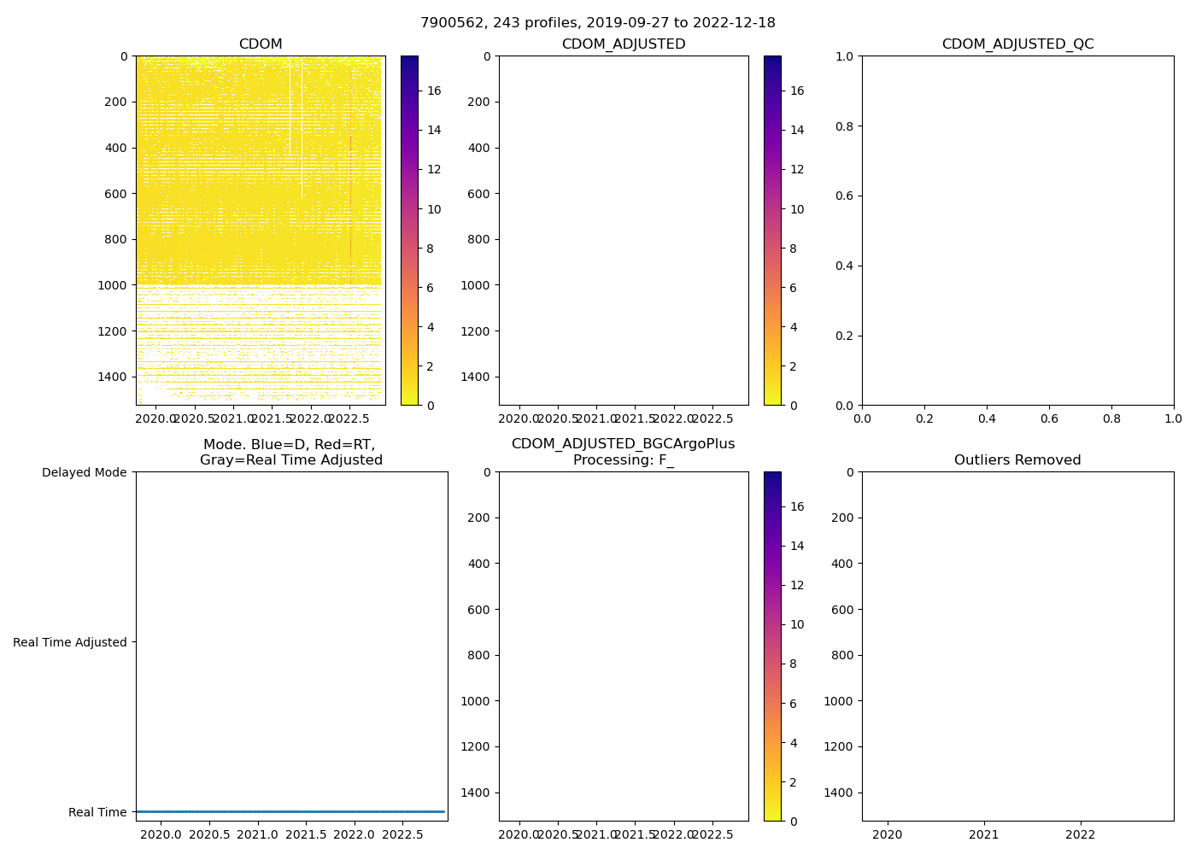Click the blue Real Time line in Mode plot

click(x=290, y=811)
